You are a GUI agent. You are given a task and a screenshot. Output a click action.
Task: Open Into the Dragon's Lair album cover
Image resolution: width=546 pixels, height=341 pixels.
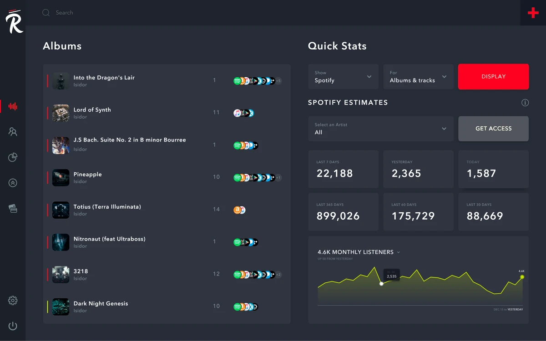click(x=61, y=81)
